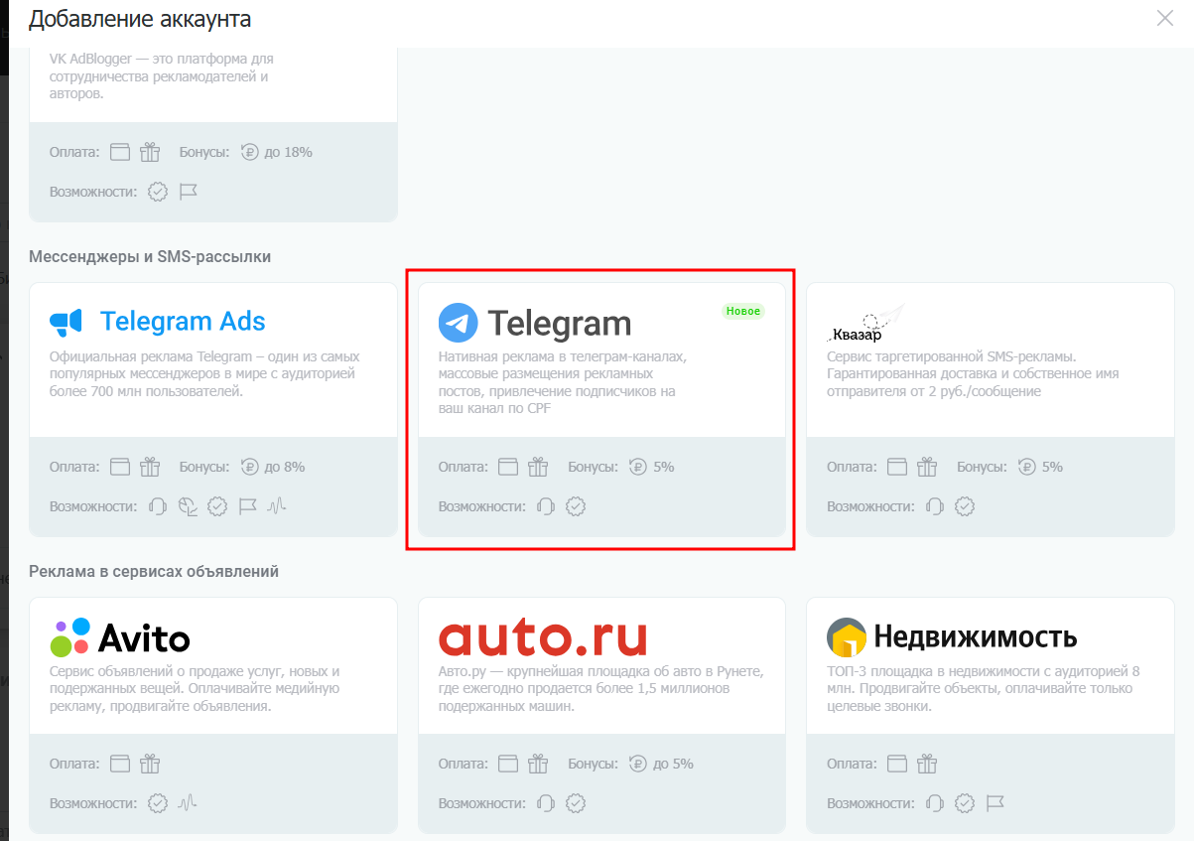Click the bank card icon in Telegram Ads card
The width and height of the screenshot is (1194, 841).
(x=120, y=467)
